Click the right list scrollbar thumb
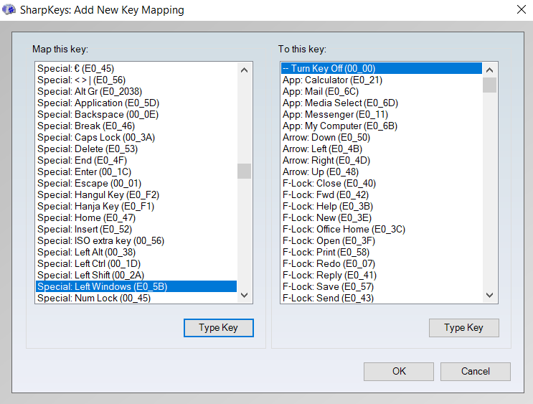 489,85
